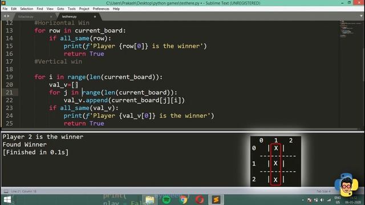Open the Tools menu
This screenshot has height=205, width=365.
pyautogui.click(x=71, y=9)
